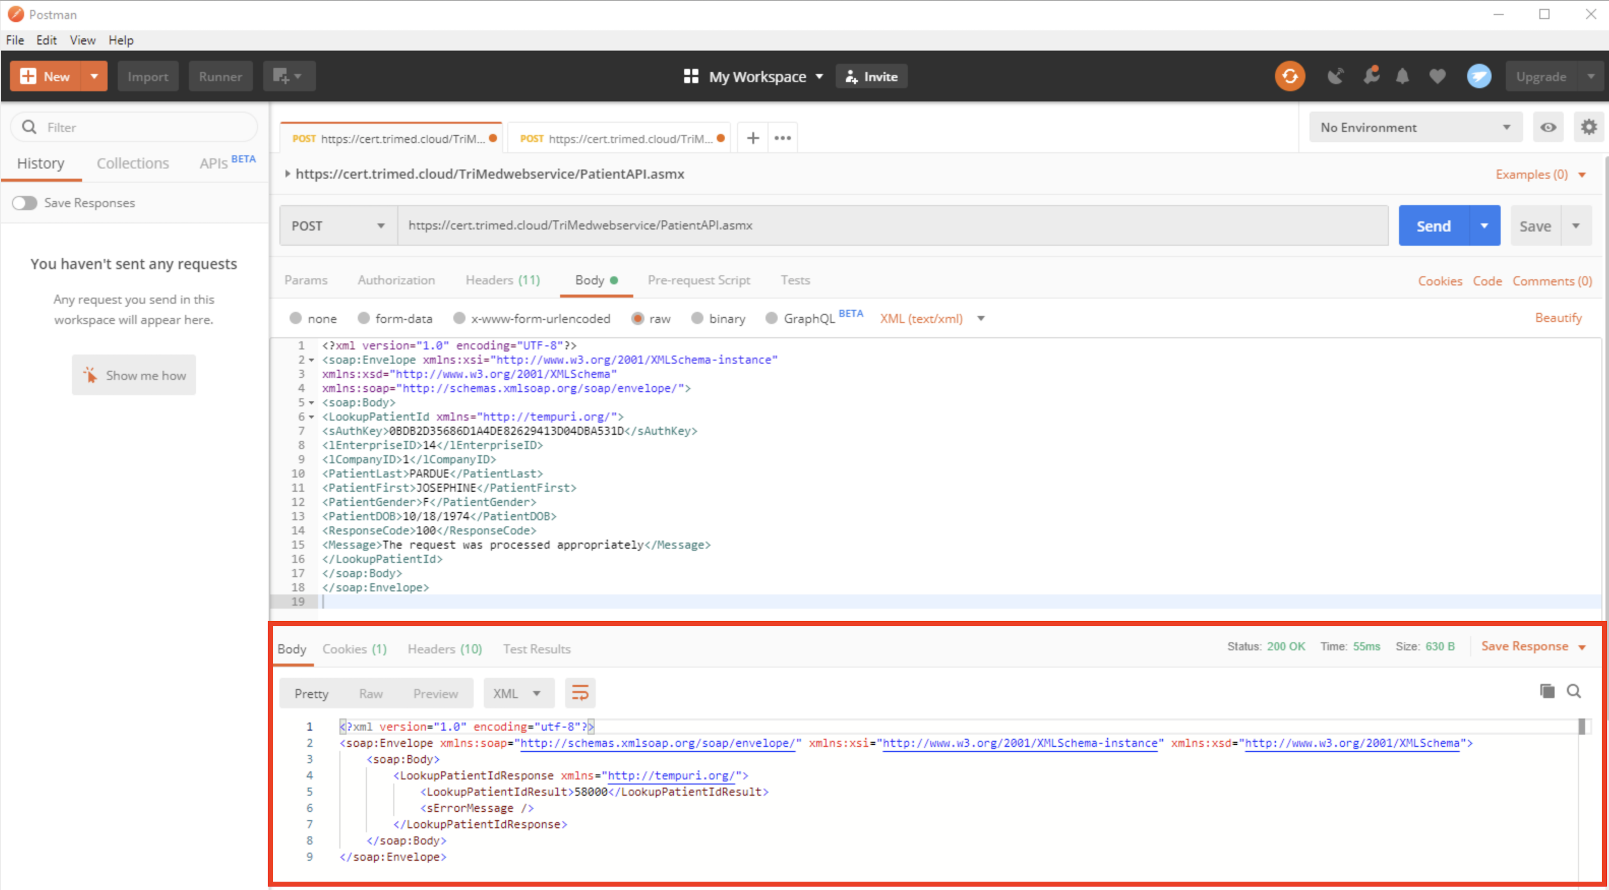Click the environment quick look eye icon
The image size is (1609, 890).
(1548, 127)
